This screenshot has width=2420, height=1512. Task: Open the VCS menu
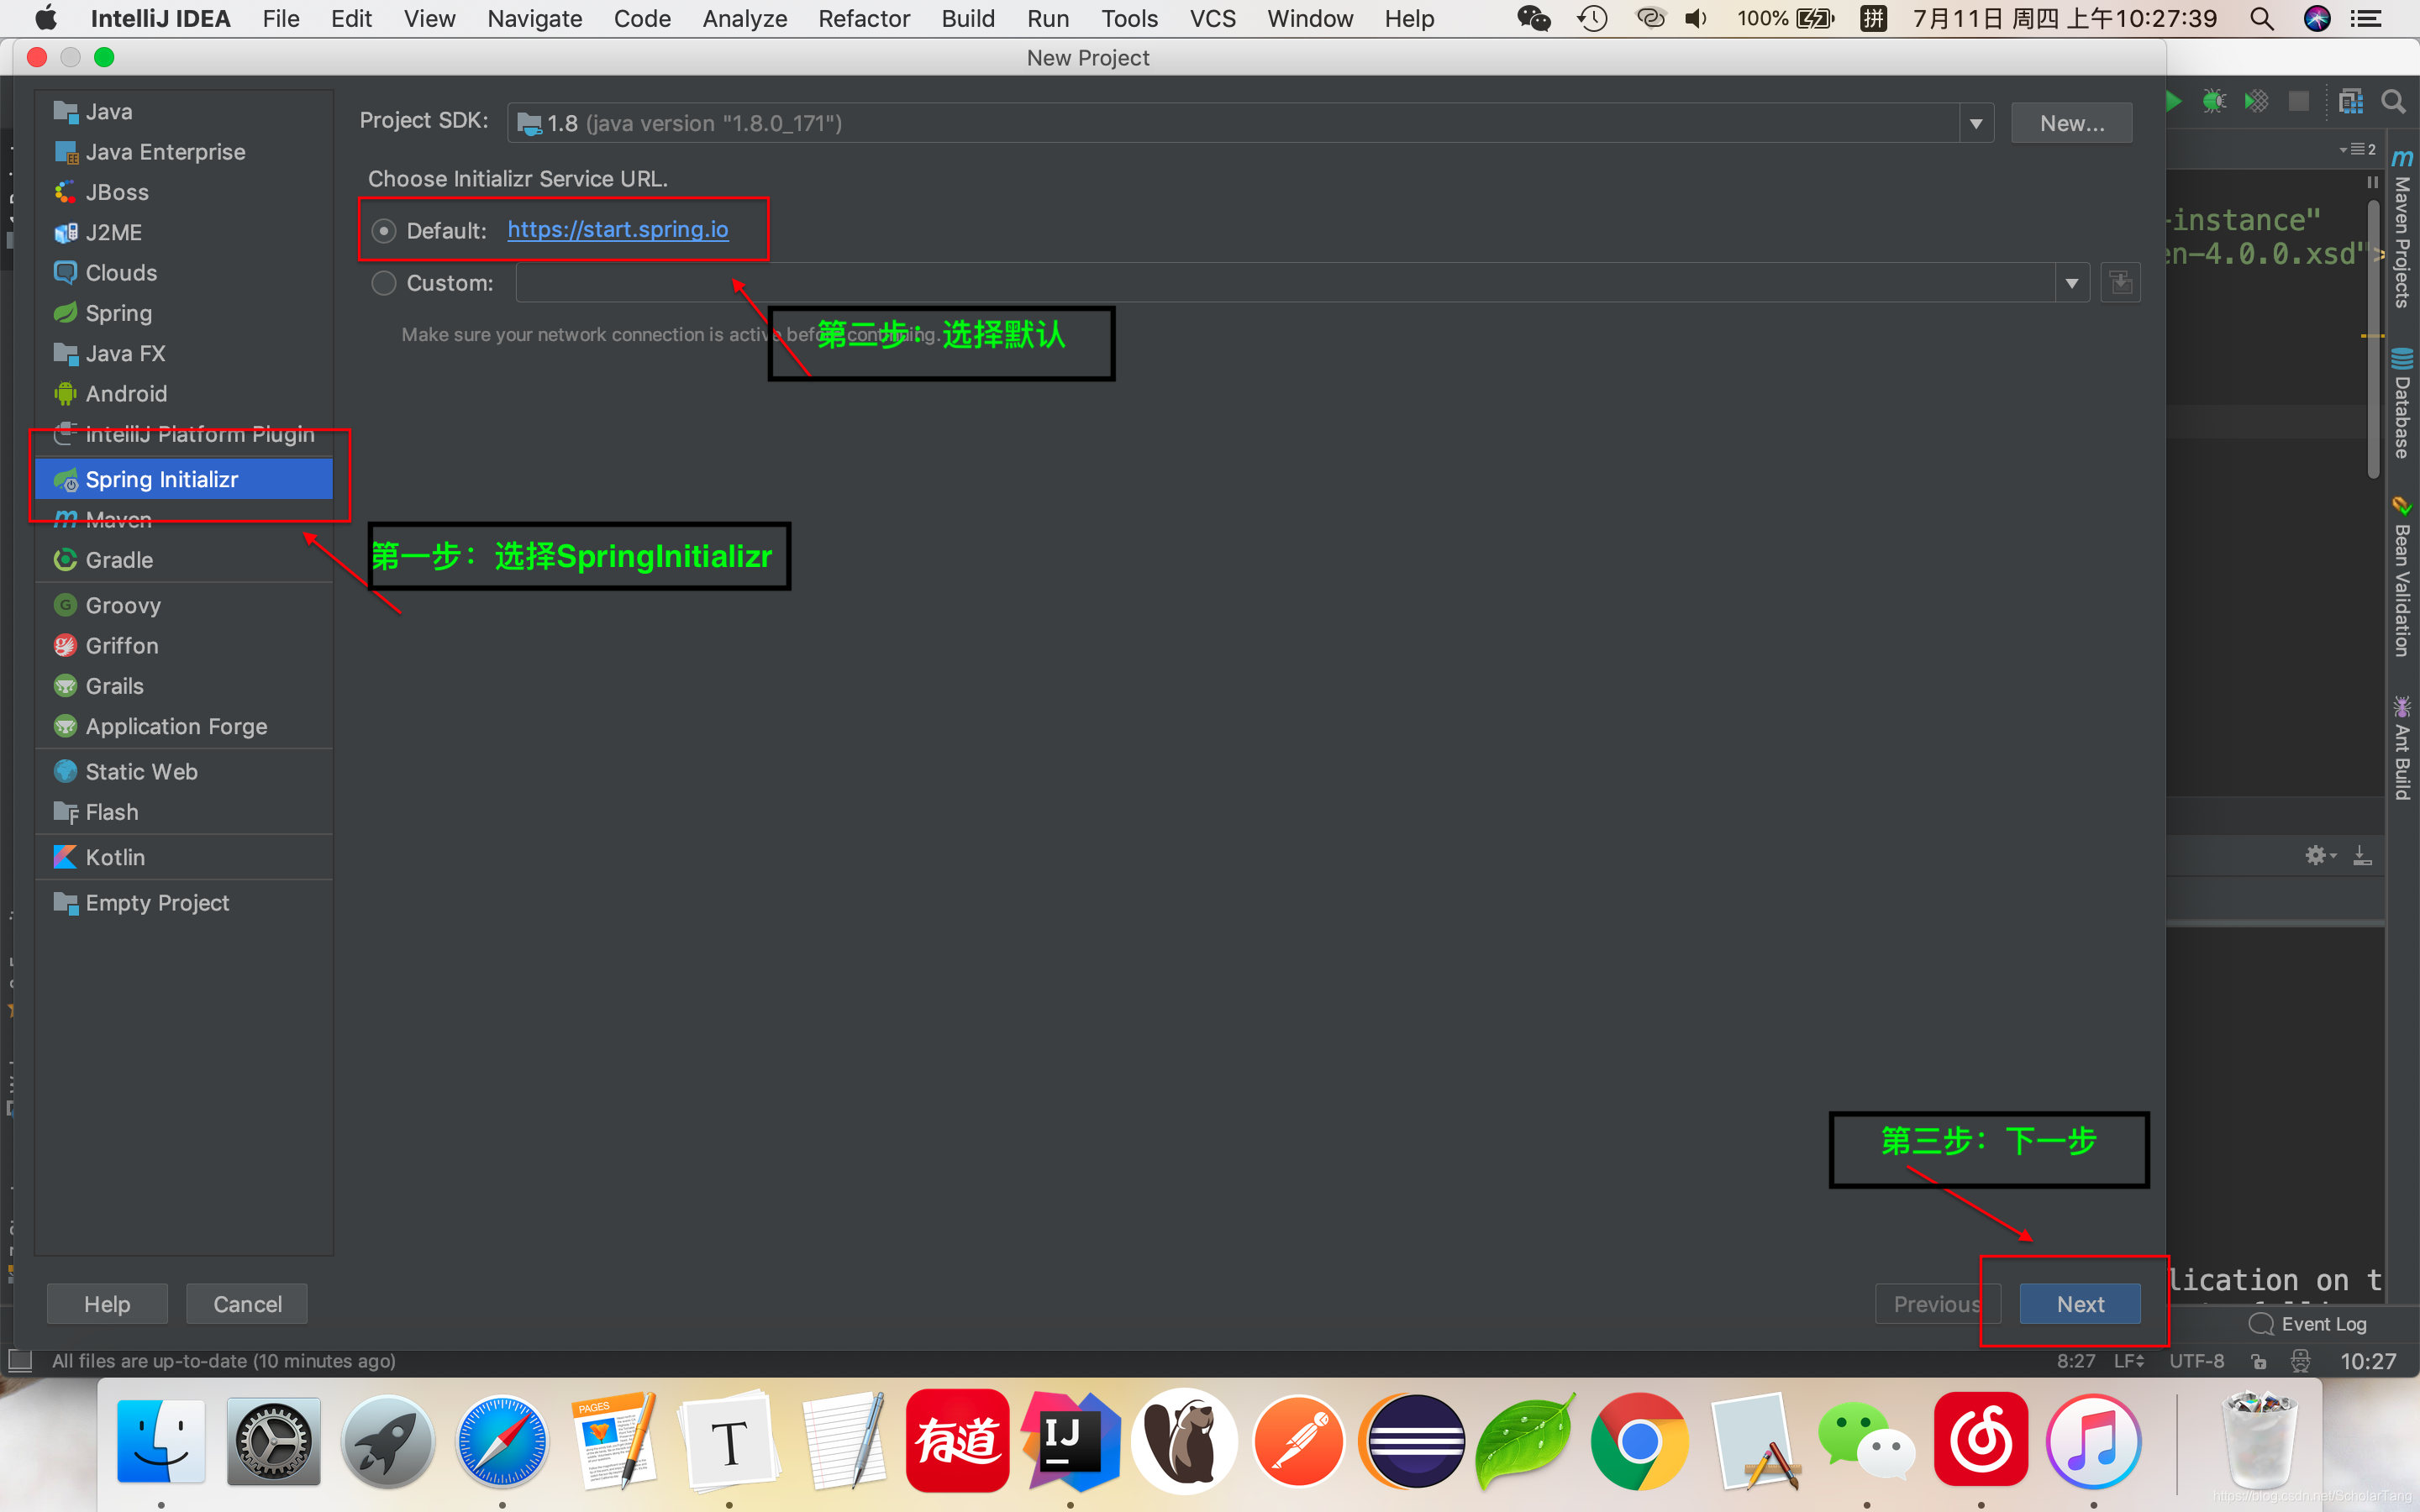1213,18
